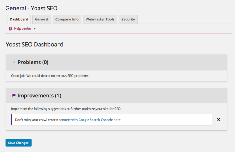
Task: Click the Help center question mark icon
Action: coord(10,29)
